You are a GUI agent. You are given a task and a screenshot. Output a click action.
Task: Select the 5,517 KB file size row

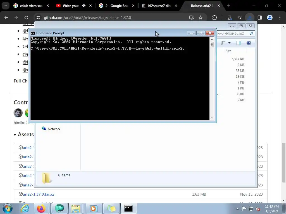click(238, 59)
